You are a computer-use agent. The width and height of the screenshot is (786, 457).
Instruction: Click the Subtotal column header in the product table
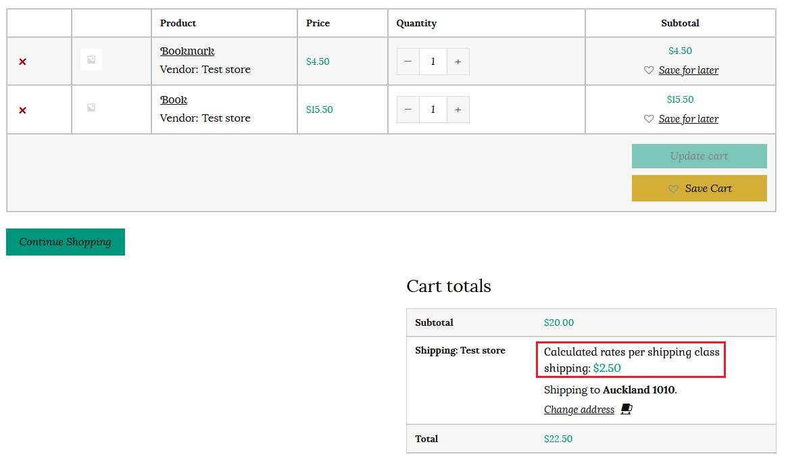coord(680,23)
